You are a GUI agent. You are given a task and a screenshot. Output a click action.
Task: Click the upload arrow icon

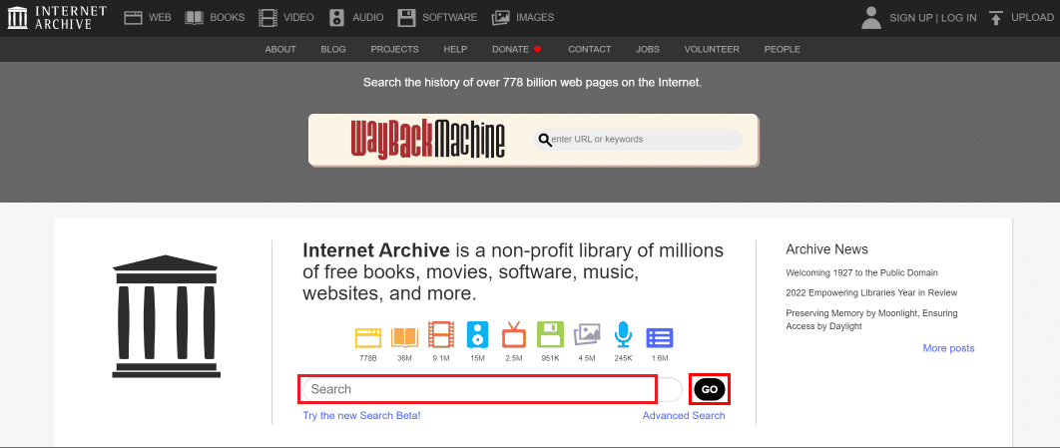click(x=995, y=18)
